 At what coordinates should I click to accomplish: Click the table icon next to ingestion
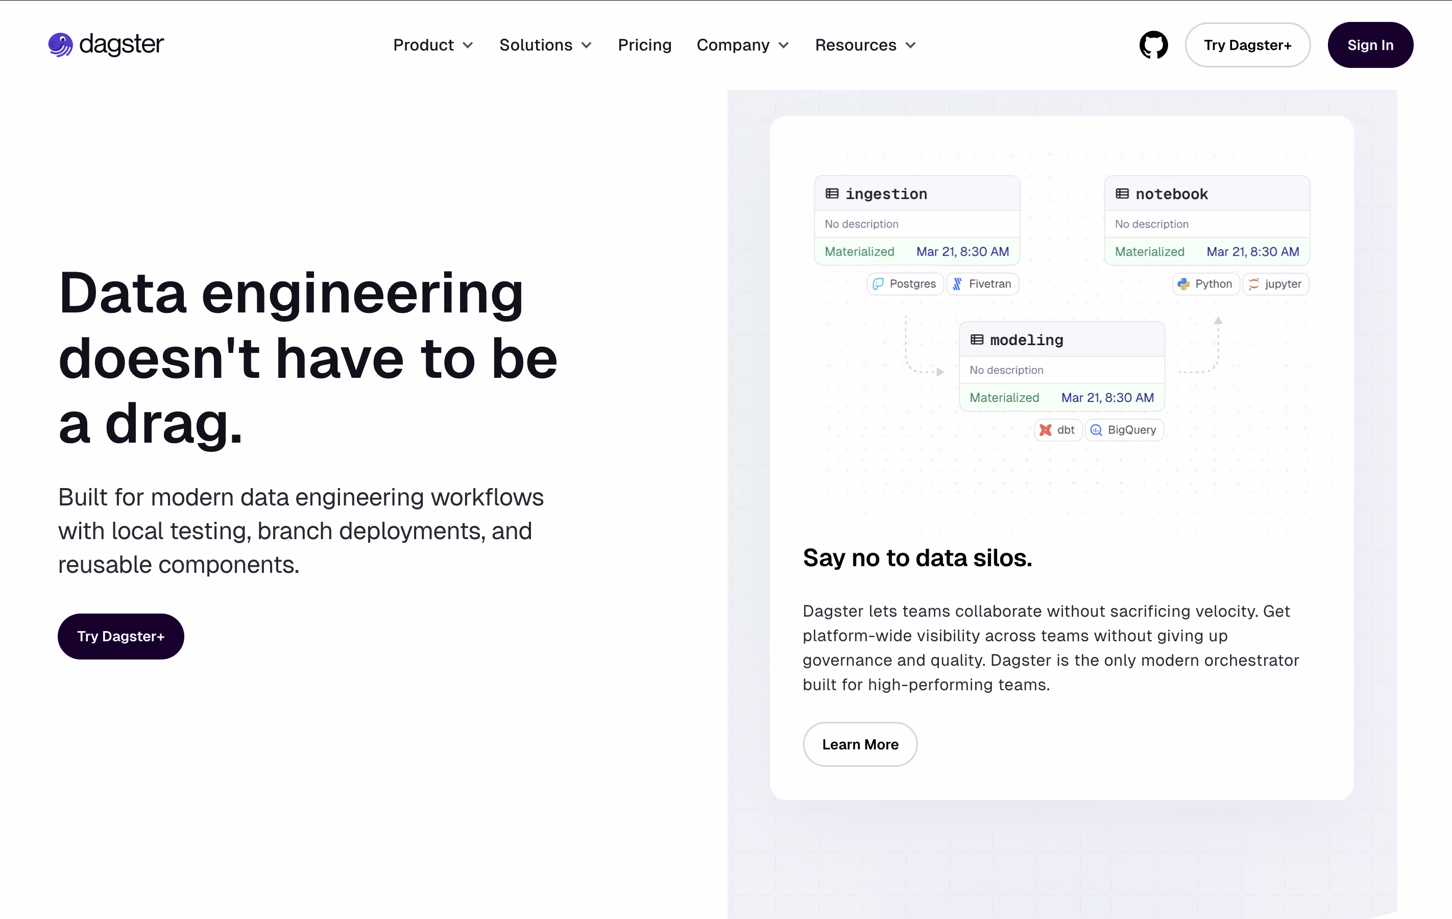832,194
